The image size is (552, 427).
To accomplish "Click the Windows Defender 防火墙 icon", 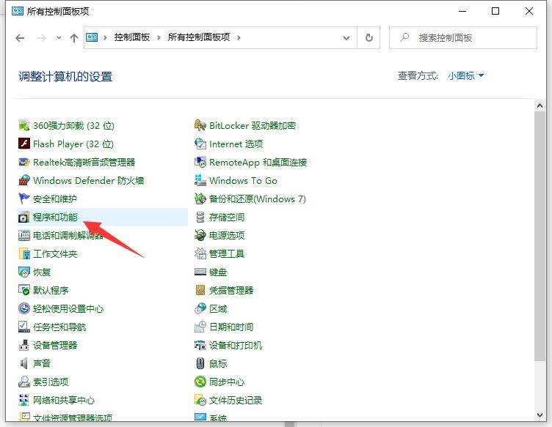I will 24,180.
